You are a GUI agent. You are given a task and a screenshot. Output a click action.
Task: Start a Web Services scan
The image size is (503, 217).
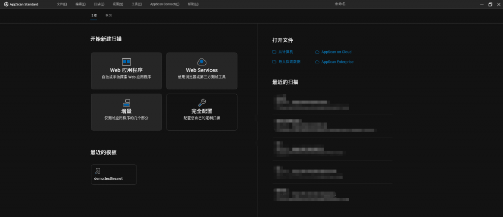coord(202,71)
